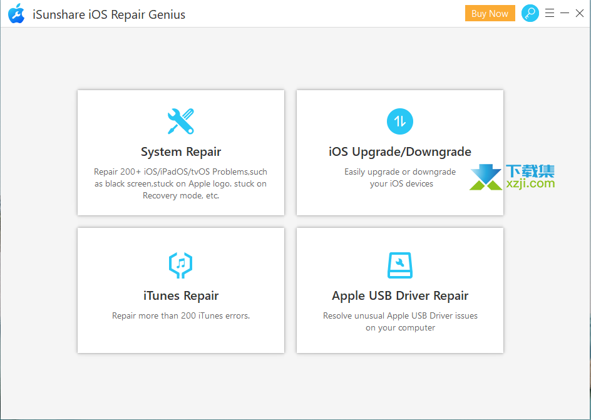Minimize the iOS Repair Genius window

[565, 13]
